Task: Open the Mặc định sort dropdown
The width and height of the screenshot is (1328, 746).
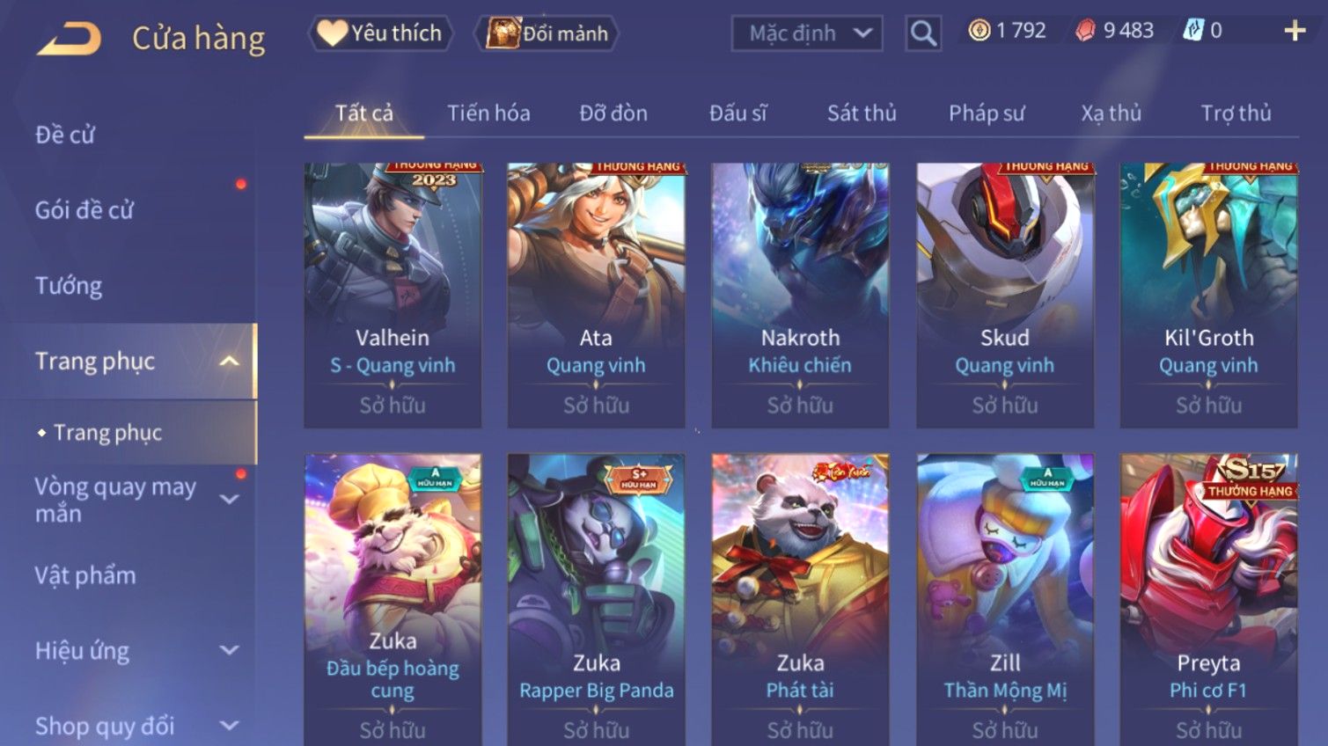Action: click(x=807, y=33)
